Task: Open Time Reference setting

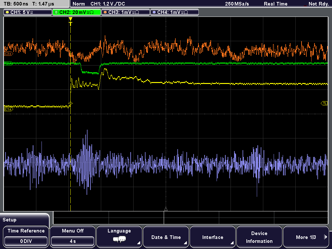Action: tap(26, 236)
